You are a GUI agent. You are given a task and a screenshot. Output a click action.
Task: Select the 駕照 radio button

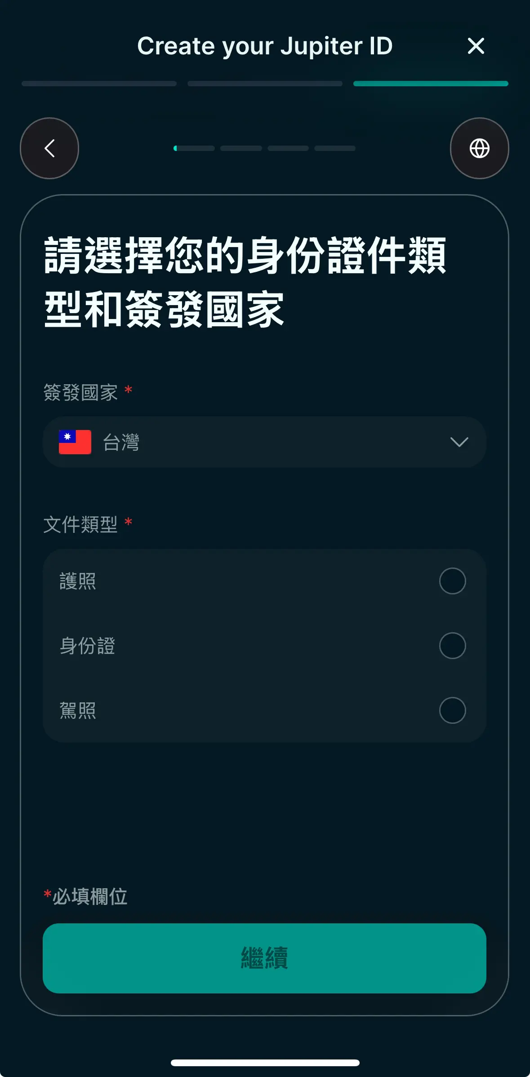pyautogui.click(x=452, y=710)
